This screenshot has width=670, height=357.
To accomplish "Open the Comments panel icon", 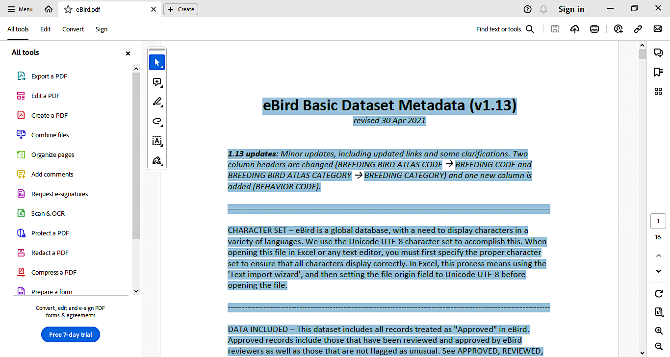I will pyautogui.click(x=658, y=52).
